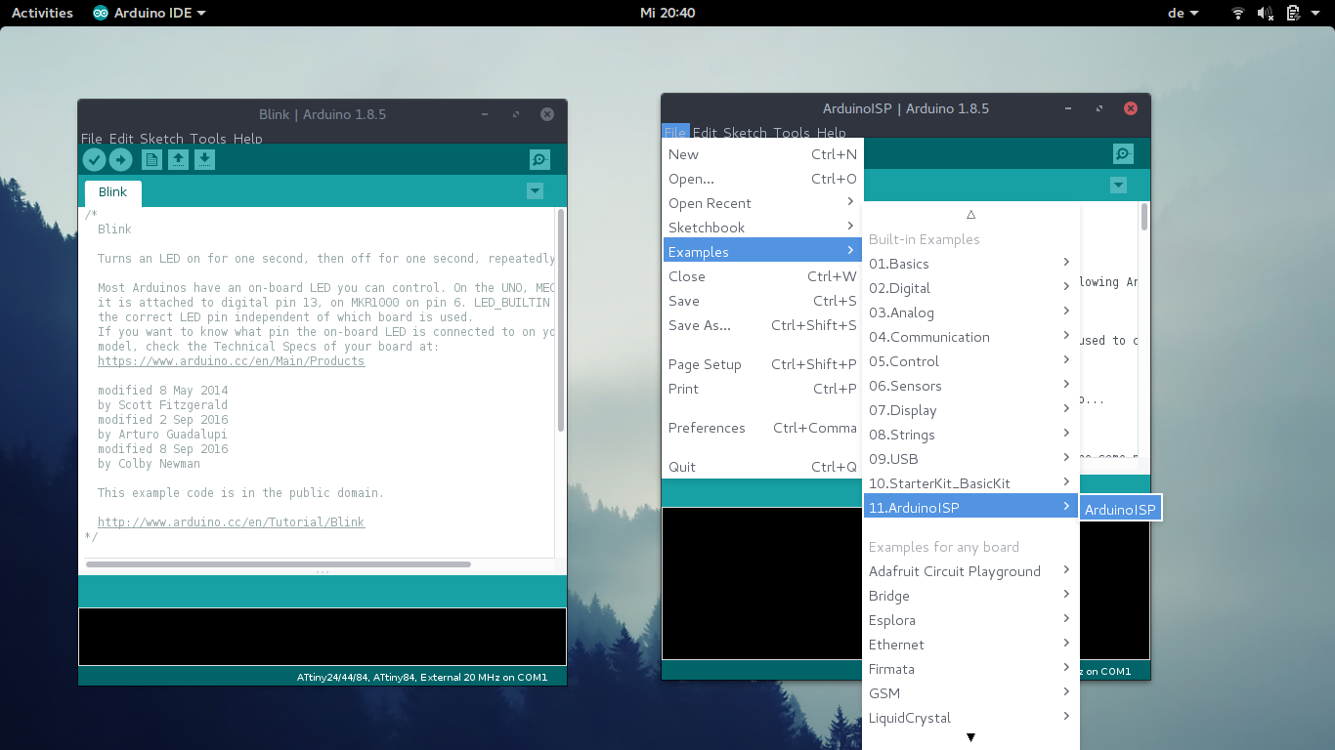Open the Help menu in Blink window

(248, 139)
